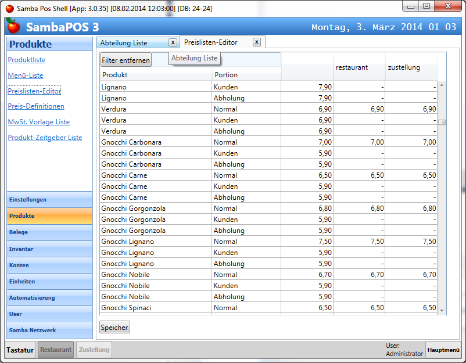Open the Preis-Definitionen link
The height and width of the screenshot is (363, 466).
[36, 106]
